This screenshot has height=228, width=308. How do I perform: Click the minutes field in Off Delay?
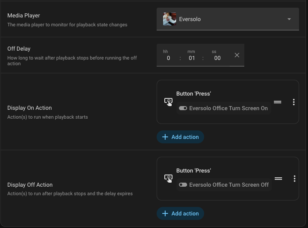click(x=192, y=58)
